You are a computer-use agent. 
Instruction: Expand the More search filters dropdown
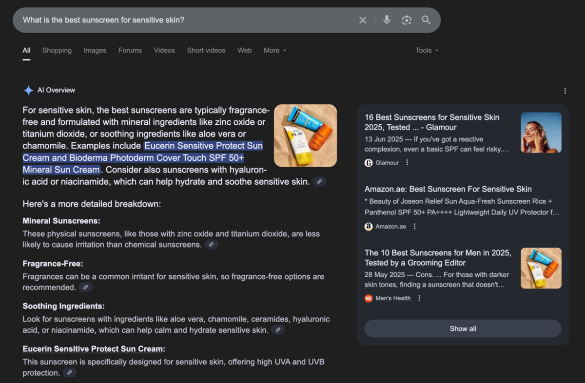pos(275,50)
